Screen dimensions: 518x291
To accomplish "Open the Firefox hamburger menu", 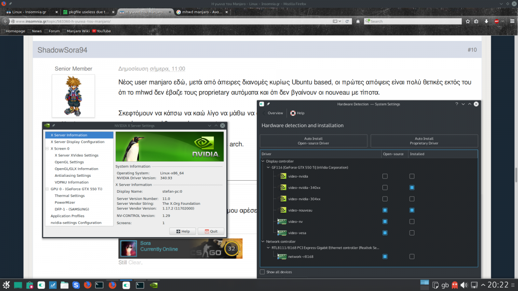I will point(513,21).
